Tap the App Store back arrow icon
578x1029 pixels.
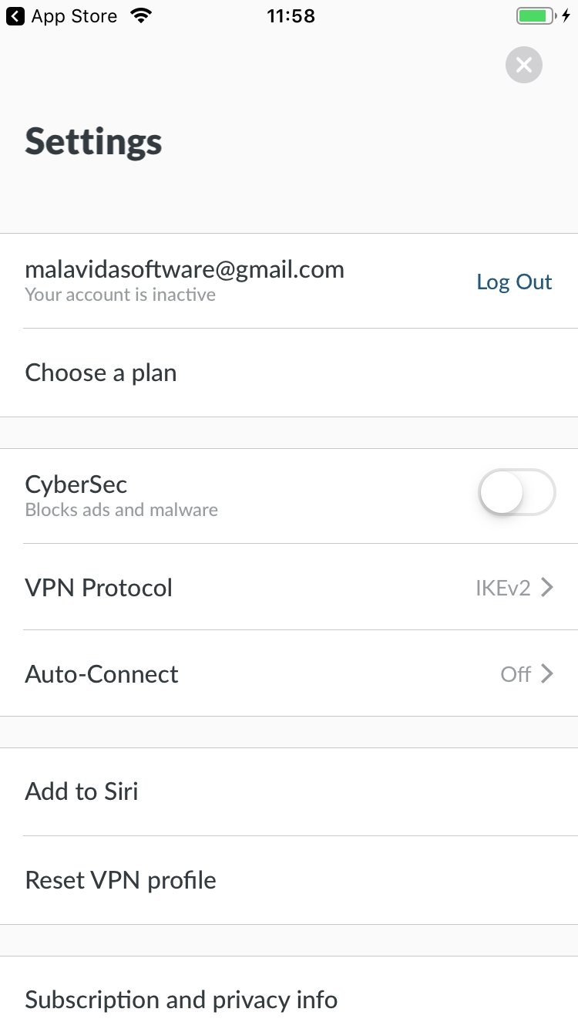coord(15,15)
